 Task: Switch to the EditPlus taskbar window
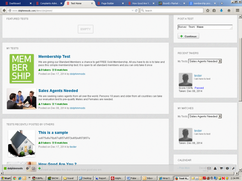[x=39, y=178]
